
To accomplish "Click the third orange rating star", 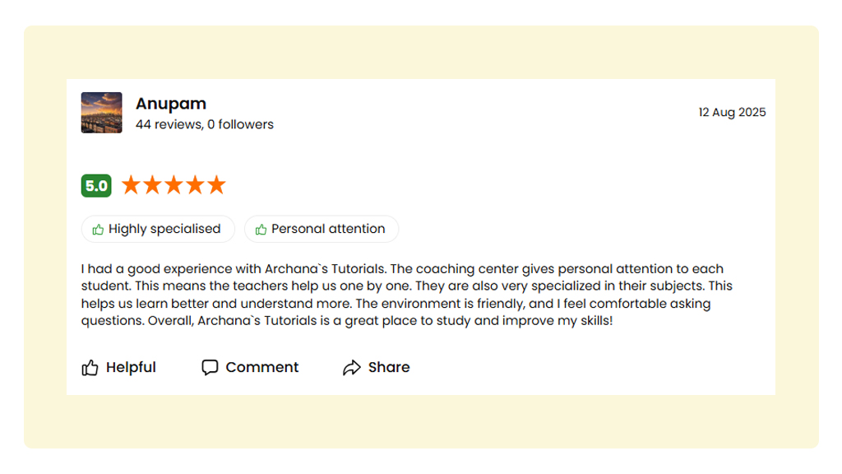I will coord(173,185).
